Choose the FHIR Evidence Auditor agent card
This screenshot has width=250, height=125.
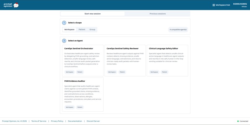tap(83, 95)
